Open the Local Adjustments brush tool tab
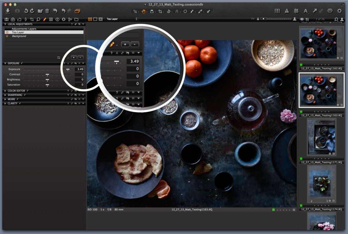348x234 pixels. pos(45,19)
